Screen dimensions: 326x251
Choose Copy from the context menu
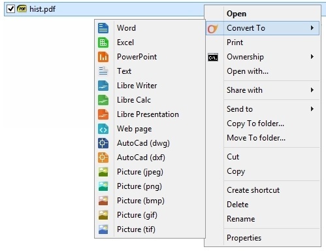coord(236,171)
